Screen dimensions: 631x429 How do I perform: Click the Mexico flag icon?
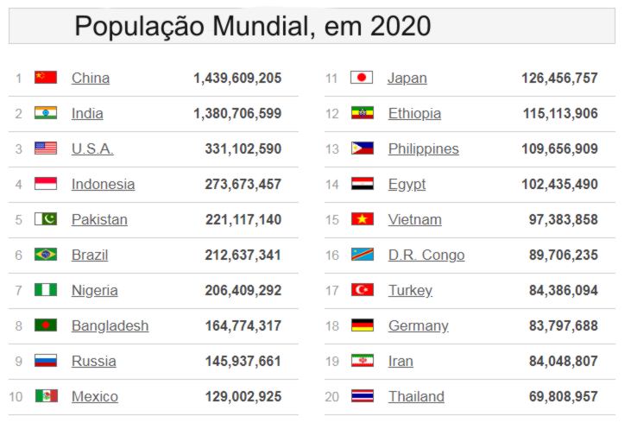[x=46, y=396]
